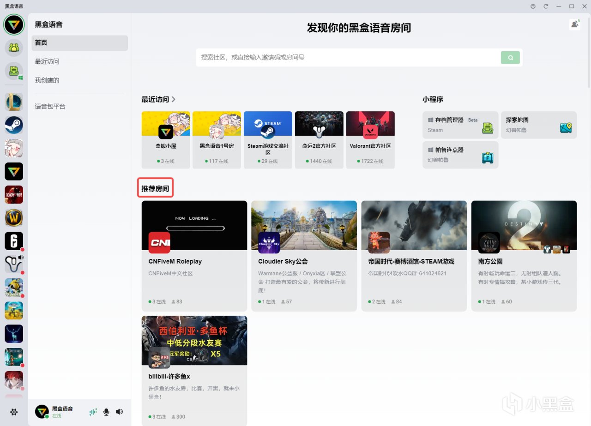Mute the speaker output
This screenshot has width=591, height=426.
tap(119, 412)
